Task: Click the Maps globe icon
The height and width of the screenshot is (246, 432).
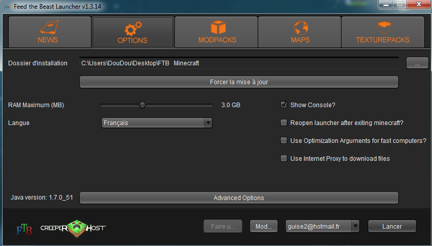Action: (x=301, y=28)
